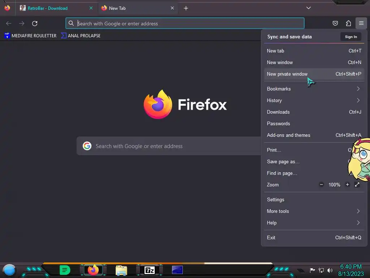The height and width of the screenshot is (278, 370).
Task: Click Sync and save data heading
Action: tap(289, 37)
